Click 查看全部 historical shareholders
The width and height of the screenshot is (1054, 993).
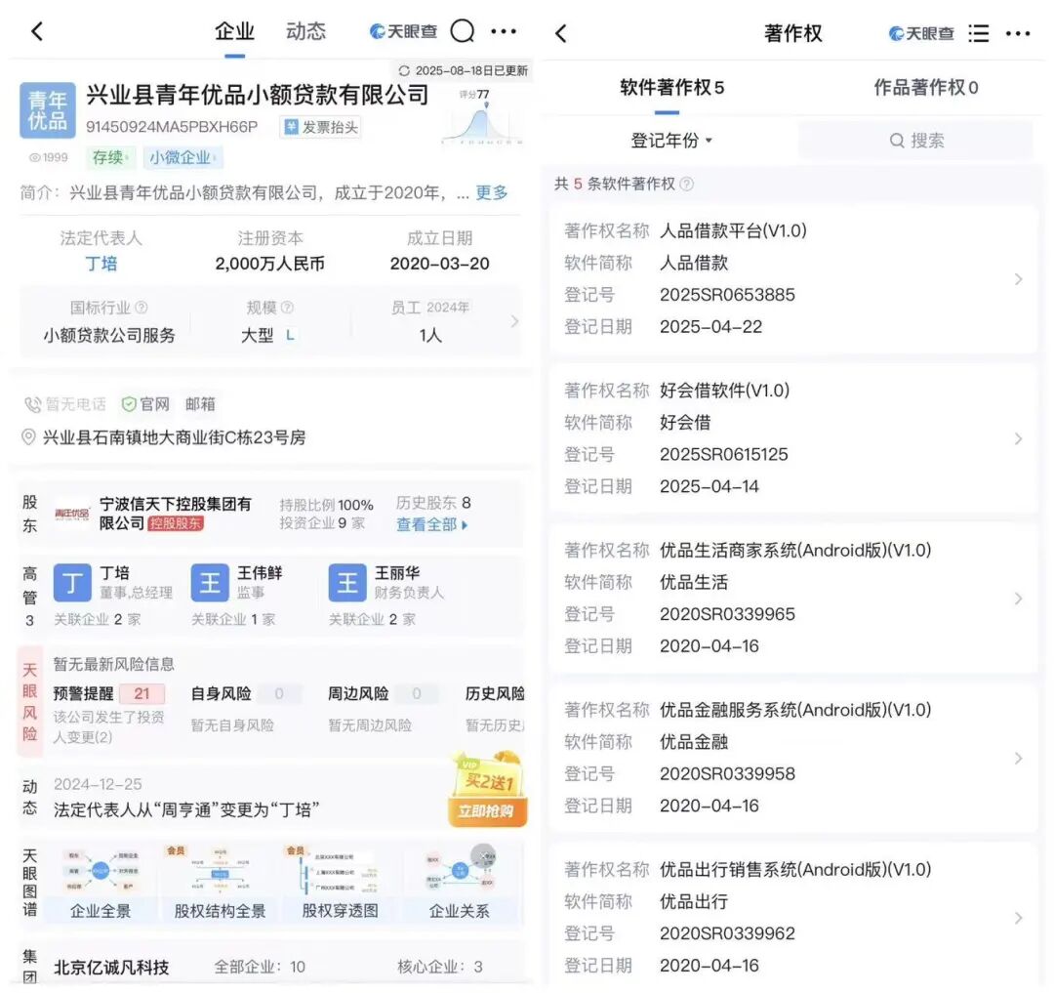click(431, 524)
